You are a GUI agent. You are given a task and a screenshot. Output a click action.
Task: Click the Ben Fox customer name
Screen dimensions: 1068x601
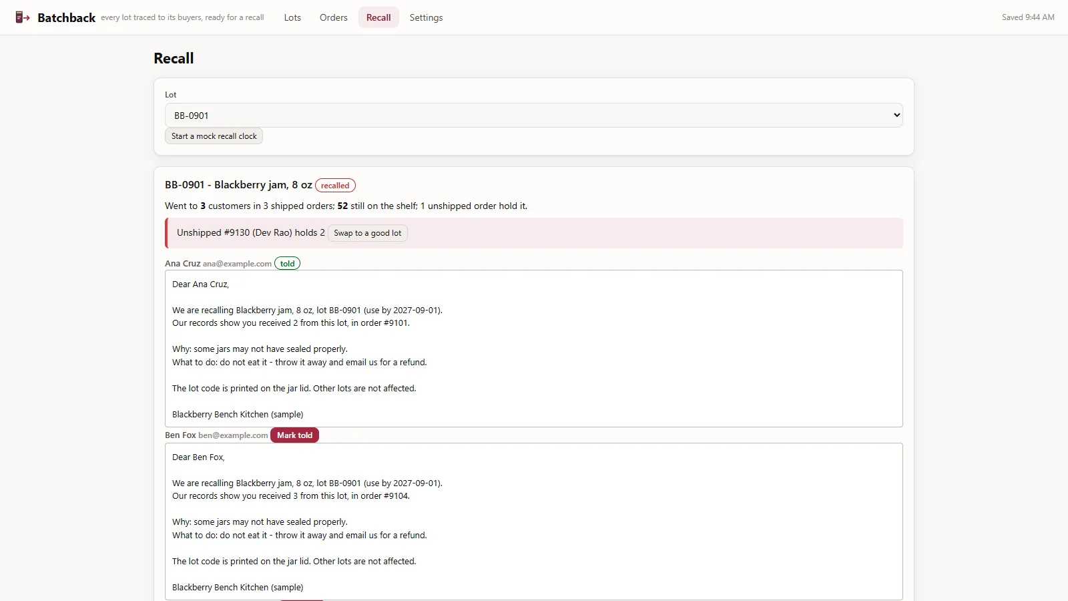tap(180, 435)
